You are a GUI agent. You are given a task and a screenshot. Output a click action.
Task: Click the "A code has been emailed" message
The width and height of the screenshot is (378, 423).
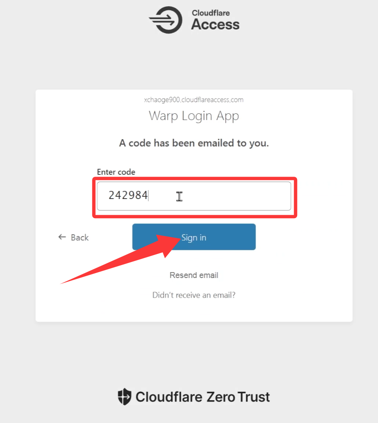click(x=194, y=143)
